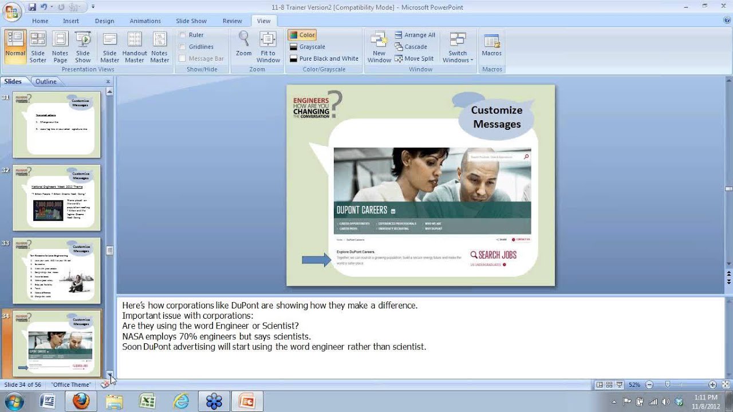Image resolution: width=733 pixels, height=412 pixels.
Task: Start Slide Show from ribbon
Action: 83,47
